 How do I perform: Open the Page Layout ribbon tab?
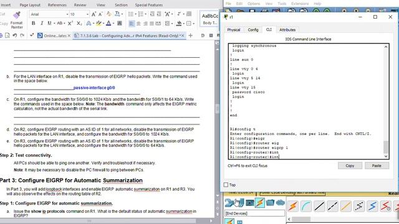(30, 5)
